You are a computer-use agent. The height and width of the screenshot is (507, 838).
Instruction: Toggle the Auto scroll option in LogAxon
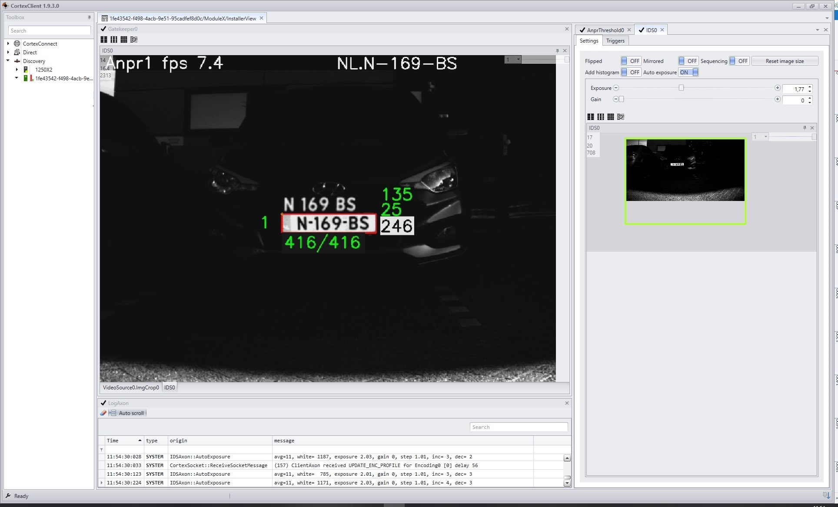[127, 413]
